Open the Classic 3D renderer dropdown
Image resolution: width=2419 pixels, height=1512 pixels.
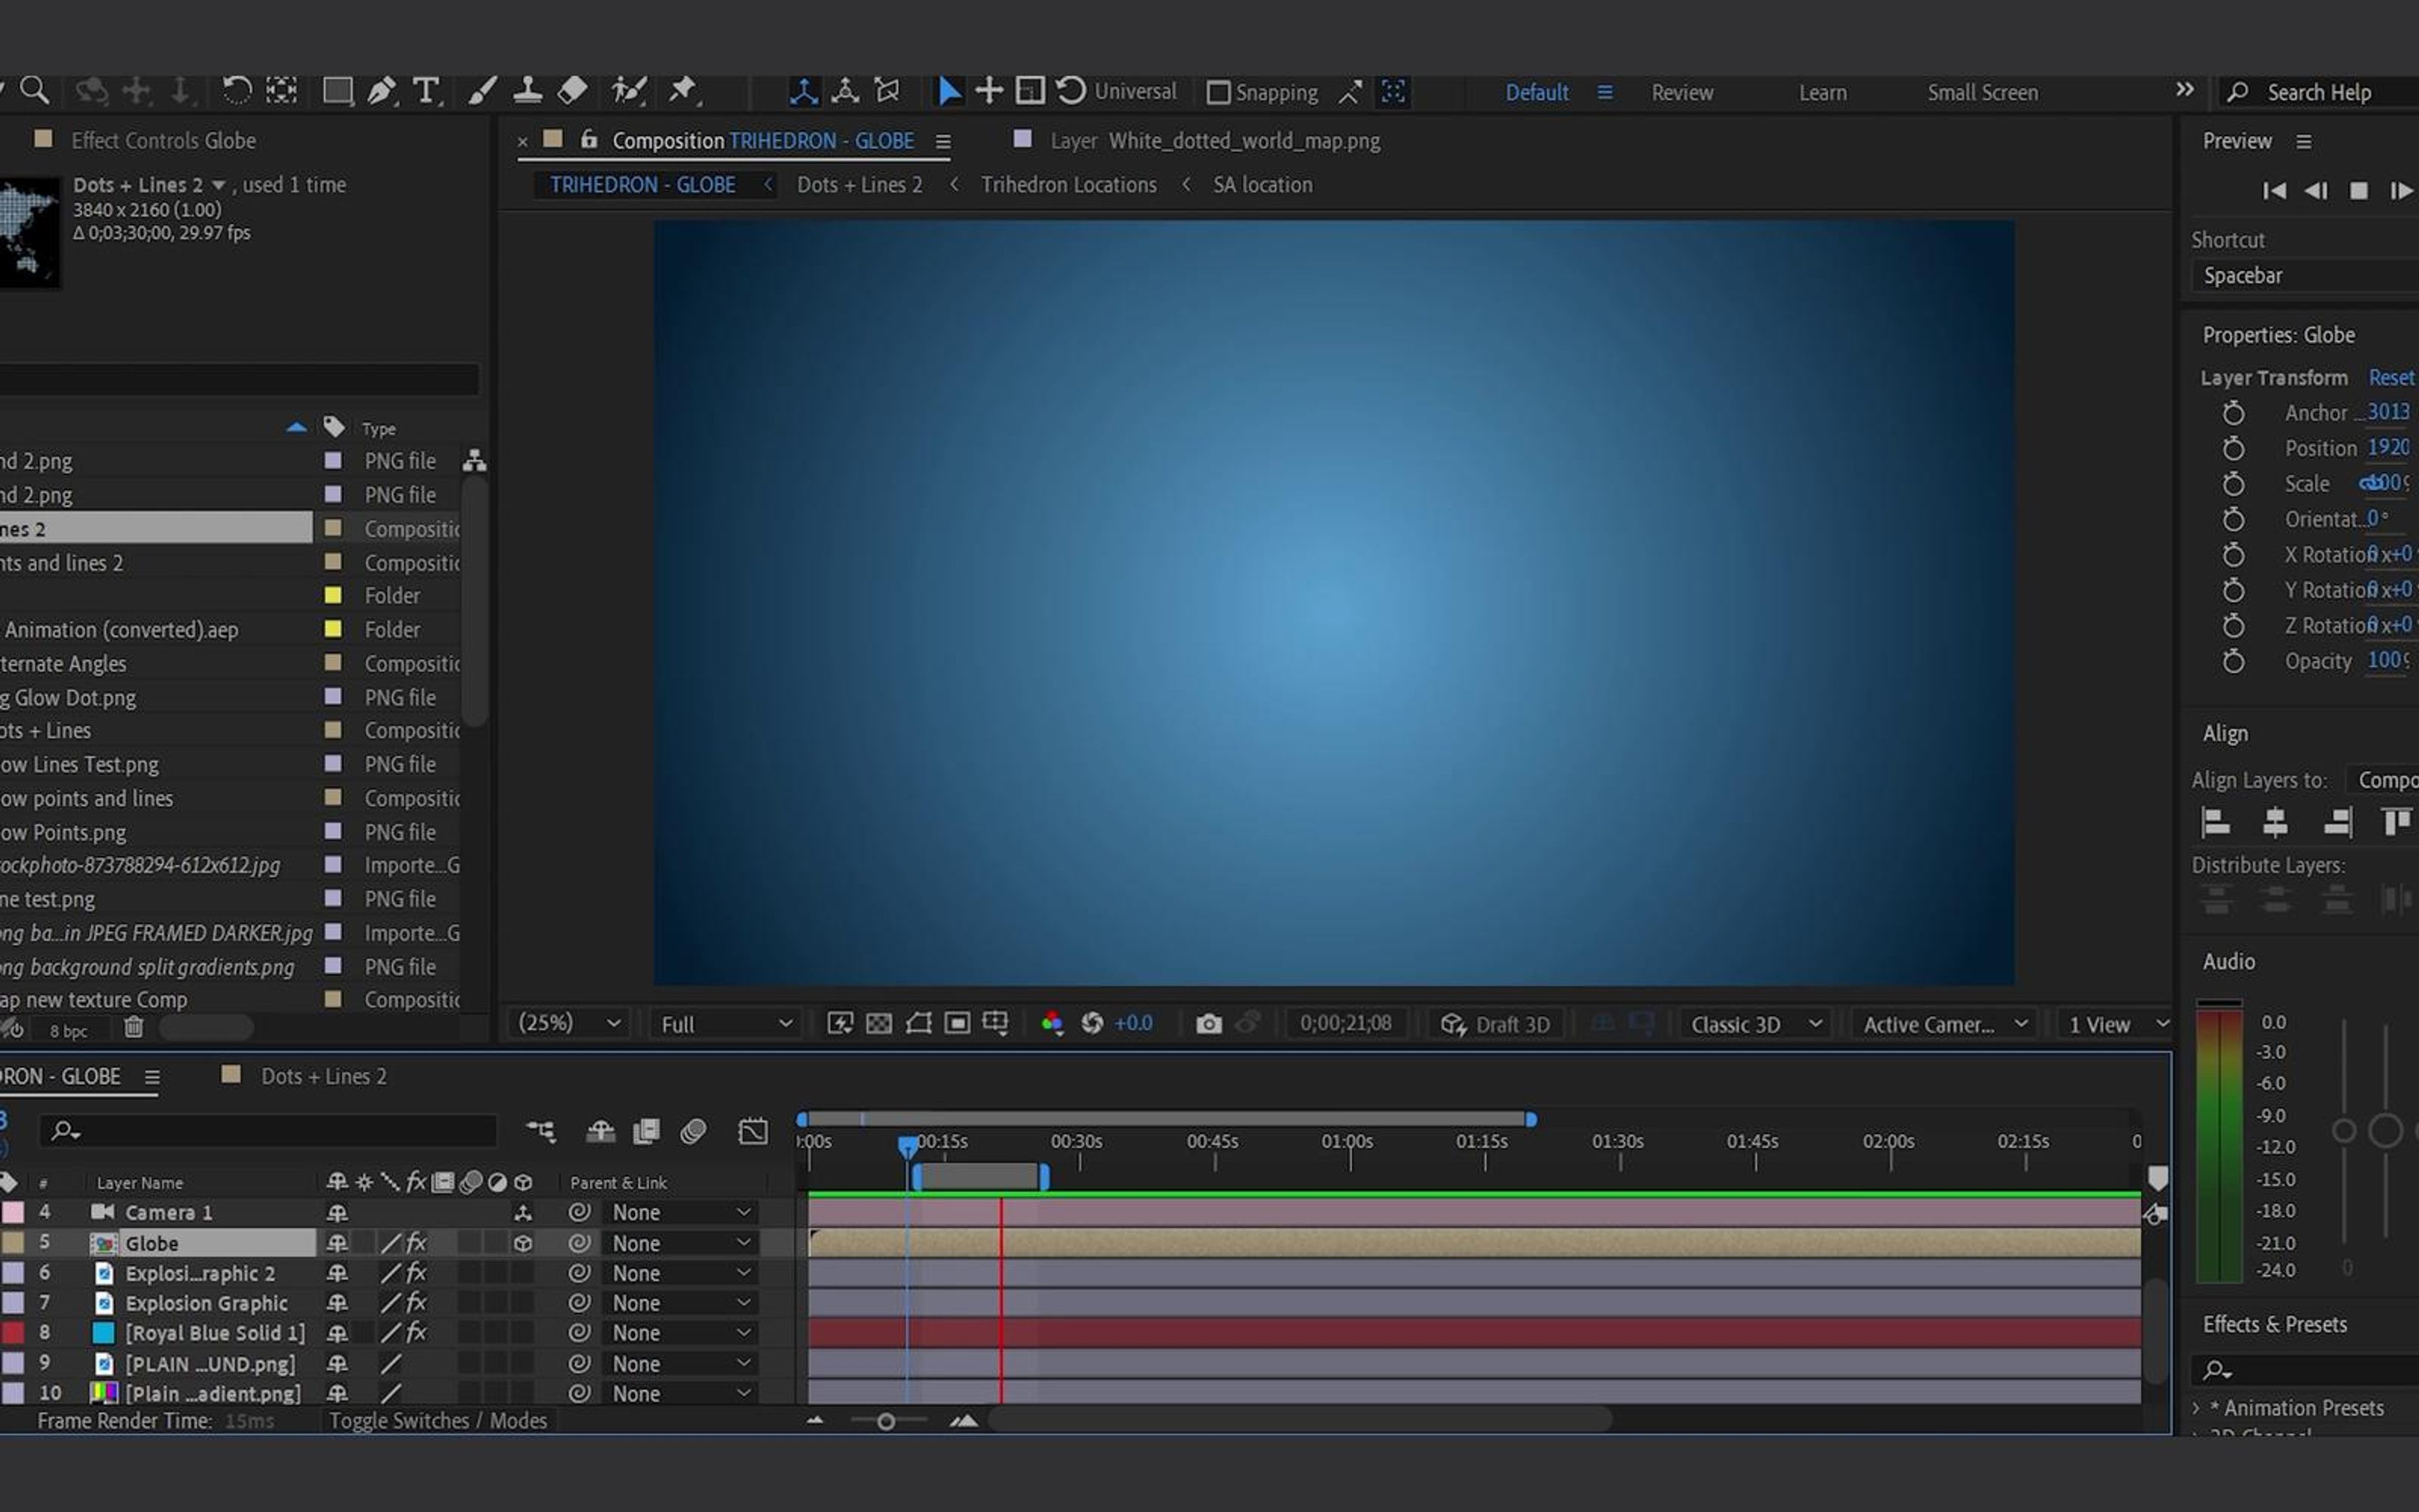click(x=1755, y=1024)
